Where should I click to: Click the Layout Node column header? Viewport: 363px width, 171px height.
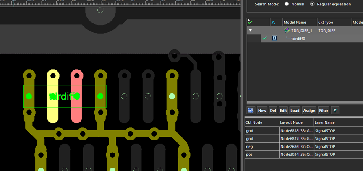(x=296, y=122)
